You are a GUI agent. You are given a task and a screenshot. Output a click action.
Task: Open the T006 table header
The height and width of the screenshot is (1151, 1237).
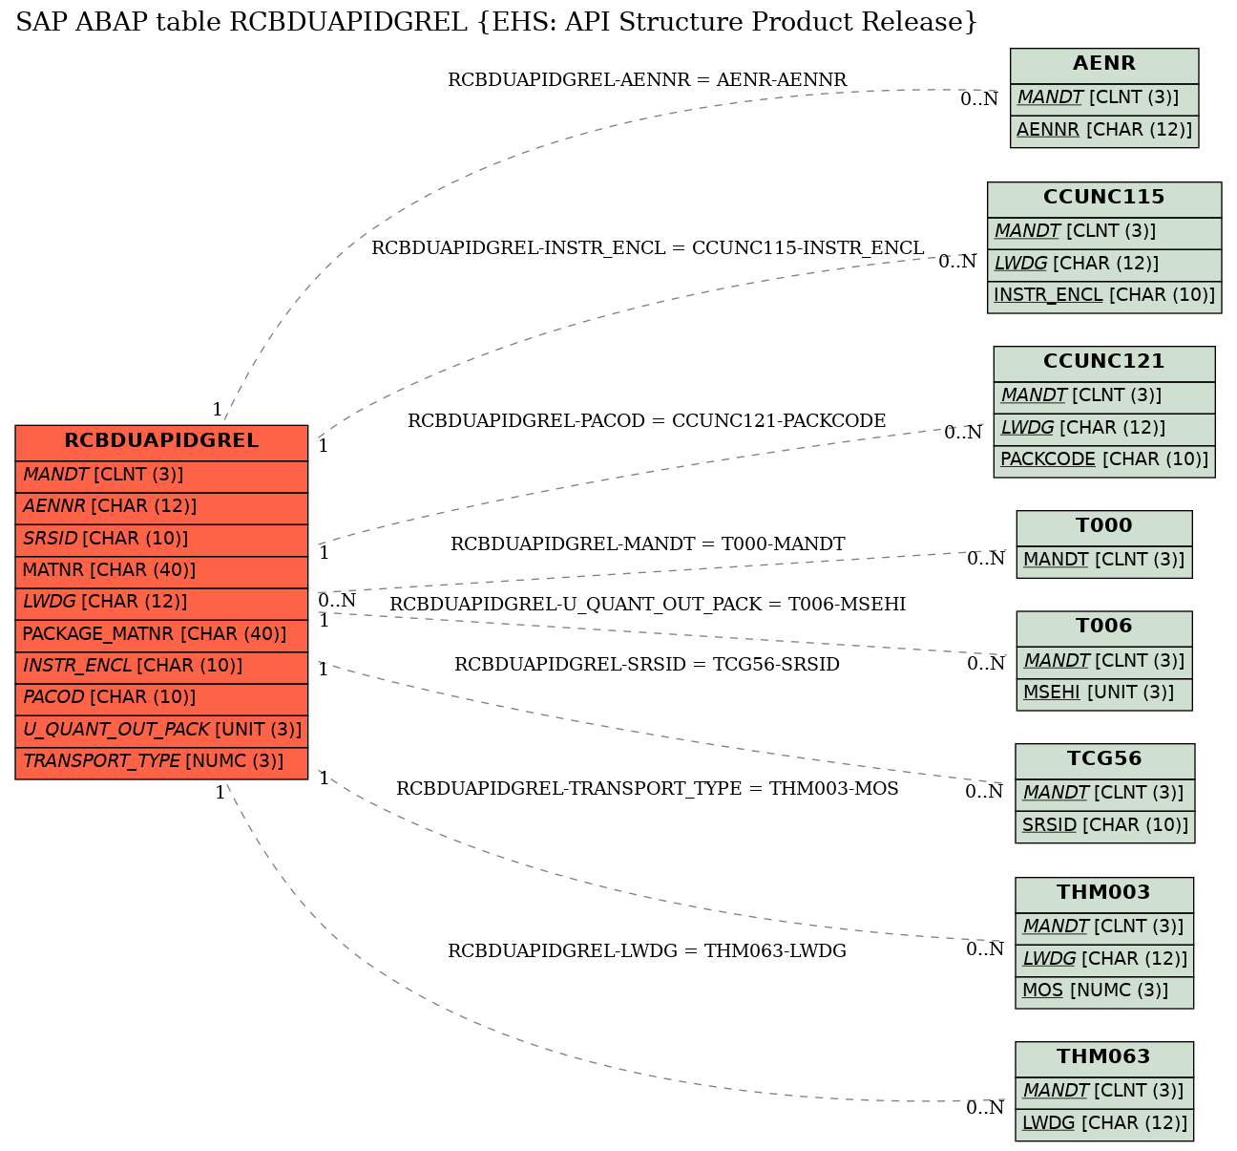(1104, 628)
